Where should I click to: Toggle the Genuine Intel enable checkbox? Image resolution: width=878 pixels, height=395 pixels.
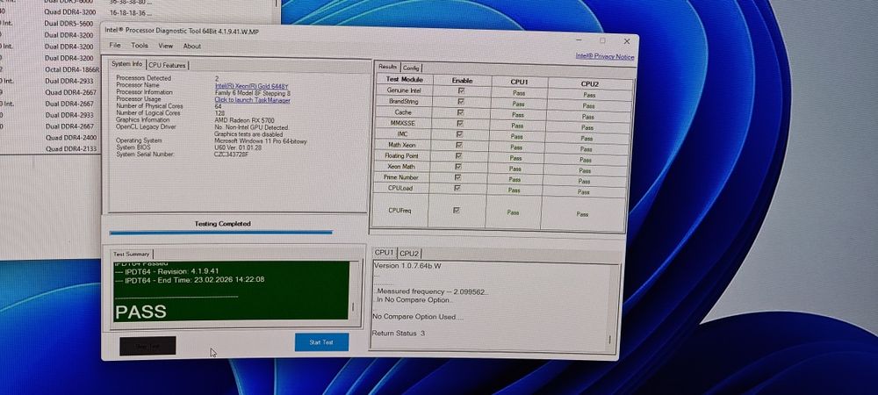[x=462, y=90]
